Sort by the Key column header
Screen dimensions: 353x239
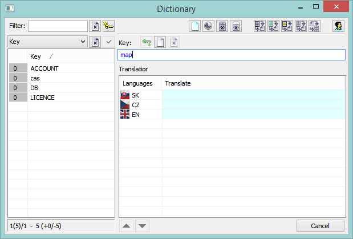[40, 56]
